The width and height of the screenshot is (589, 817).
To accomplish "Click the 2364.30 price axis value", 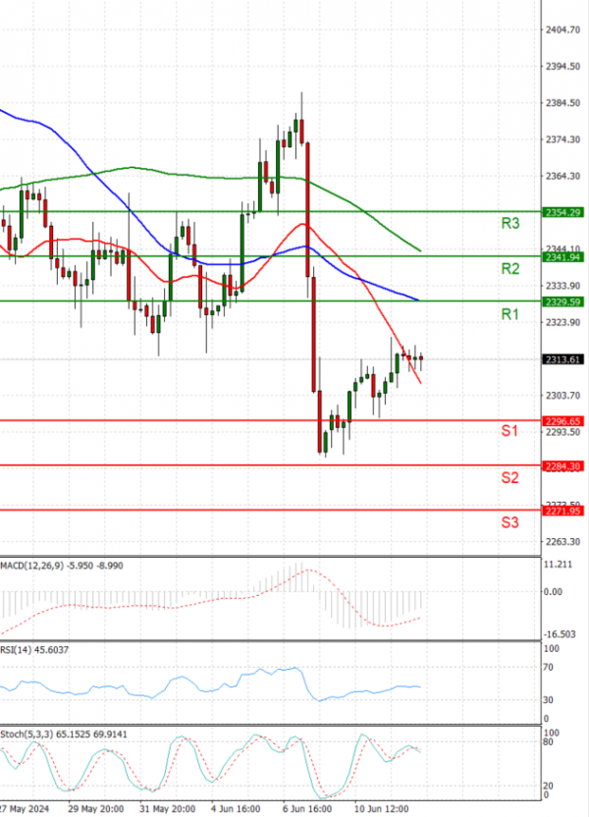I will 562,176.
